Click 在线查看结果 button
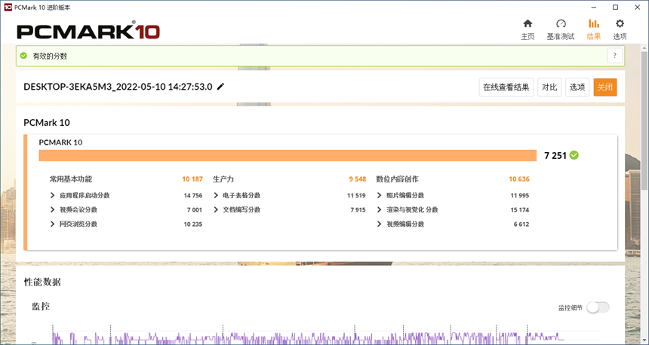649x345 pixels. coord(506,87)
